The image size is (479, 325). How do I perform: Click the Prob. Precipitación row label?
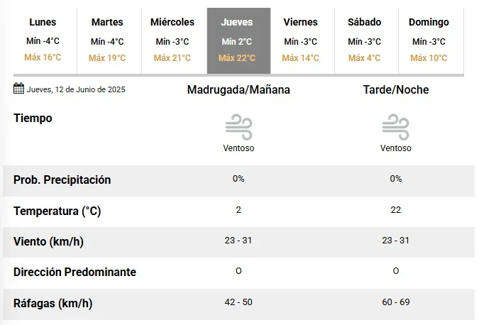(x=62, y=180)
